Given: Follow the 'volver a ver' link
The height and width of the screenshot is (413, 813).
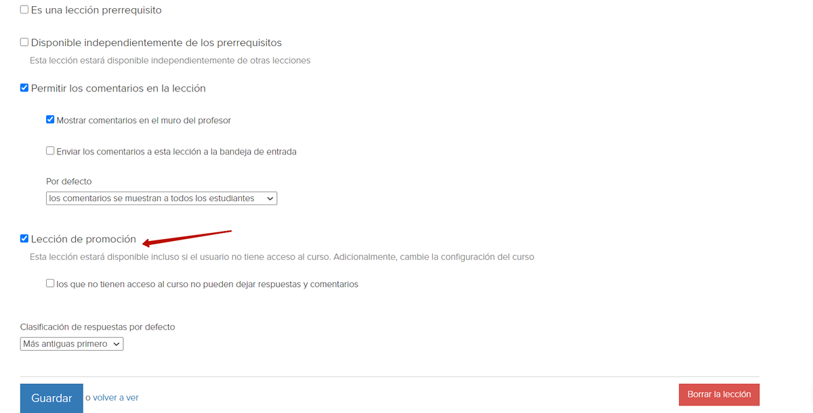Looking at the screenshot, I should 116,397.
